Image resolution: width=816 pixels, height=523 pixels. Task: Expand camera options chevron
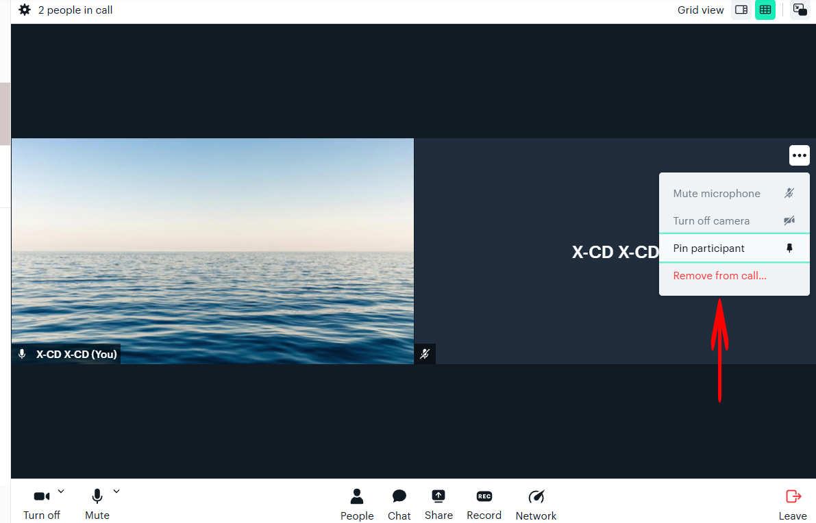click(x=61, y=491)
